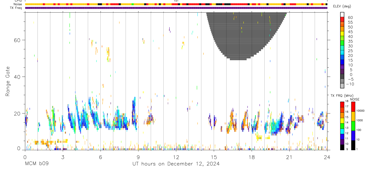Click the purple ELEV segment between 5 and 10

pos(342,67)
